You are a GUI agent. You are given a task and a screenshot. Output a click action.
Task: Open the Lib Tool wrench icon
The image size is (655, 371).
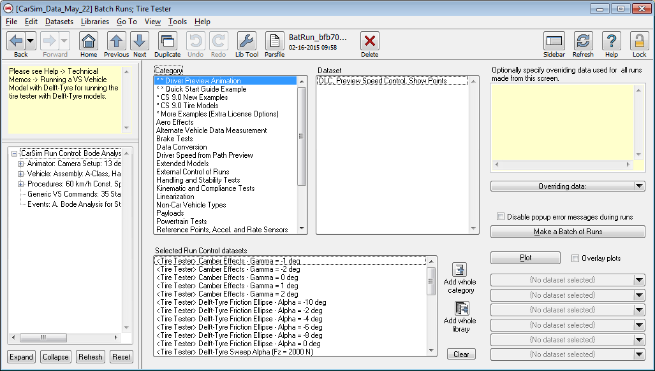pos(246,41)
